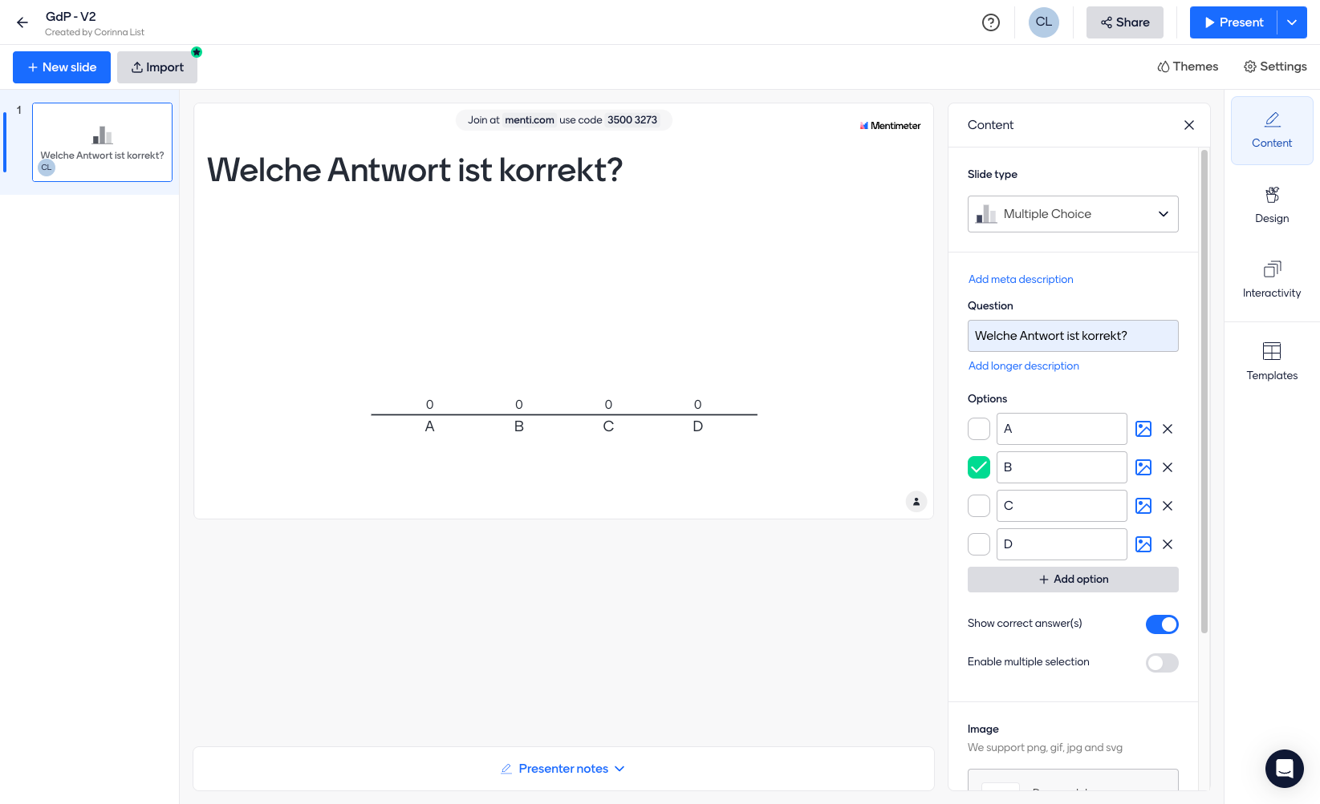Switch to the Design tab

tap(1272, 204)
